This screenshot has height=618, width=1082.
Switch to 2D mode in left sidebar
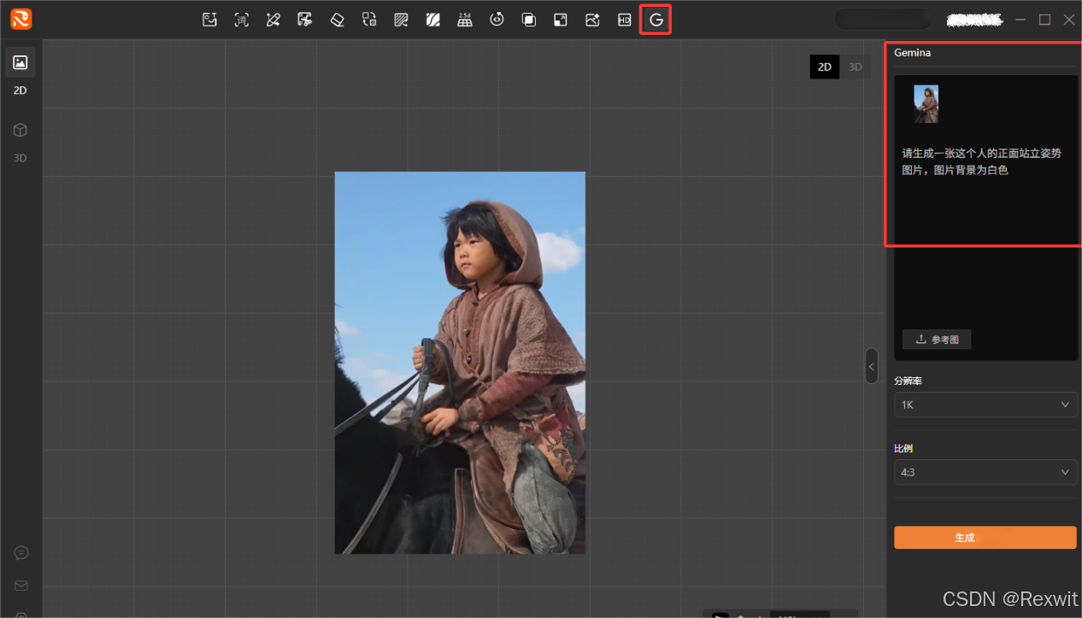(21, 73)
